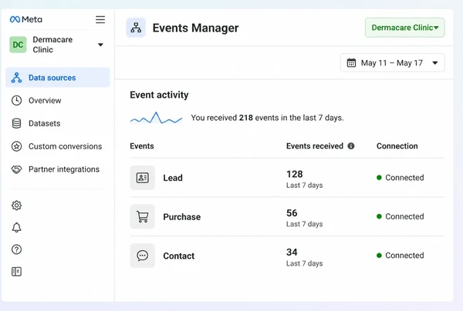This screenshot has width=463, height=311.
Task: Click the Datasets database icon
Action: point(16,123)
